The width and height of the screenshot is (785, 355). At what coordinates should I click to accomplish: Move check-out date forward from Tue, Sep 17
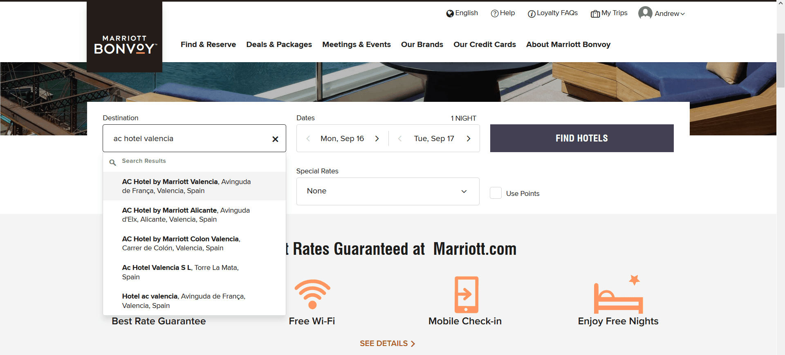(469, 139)
